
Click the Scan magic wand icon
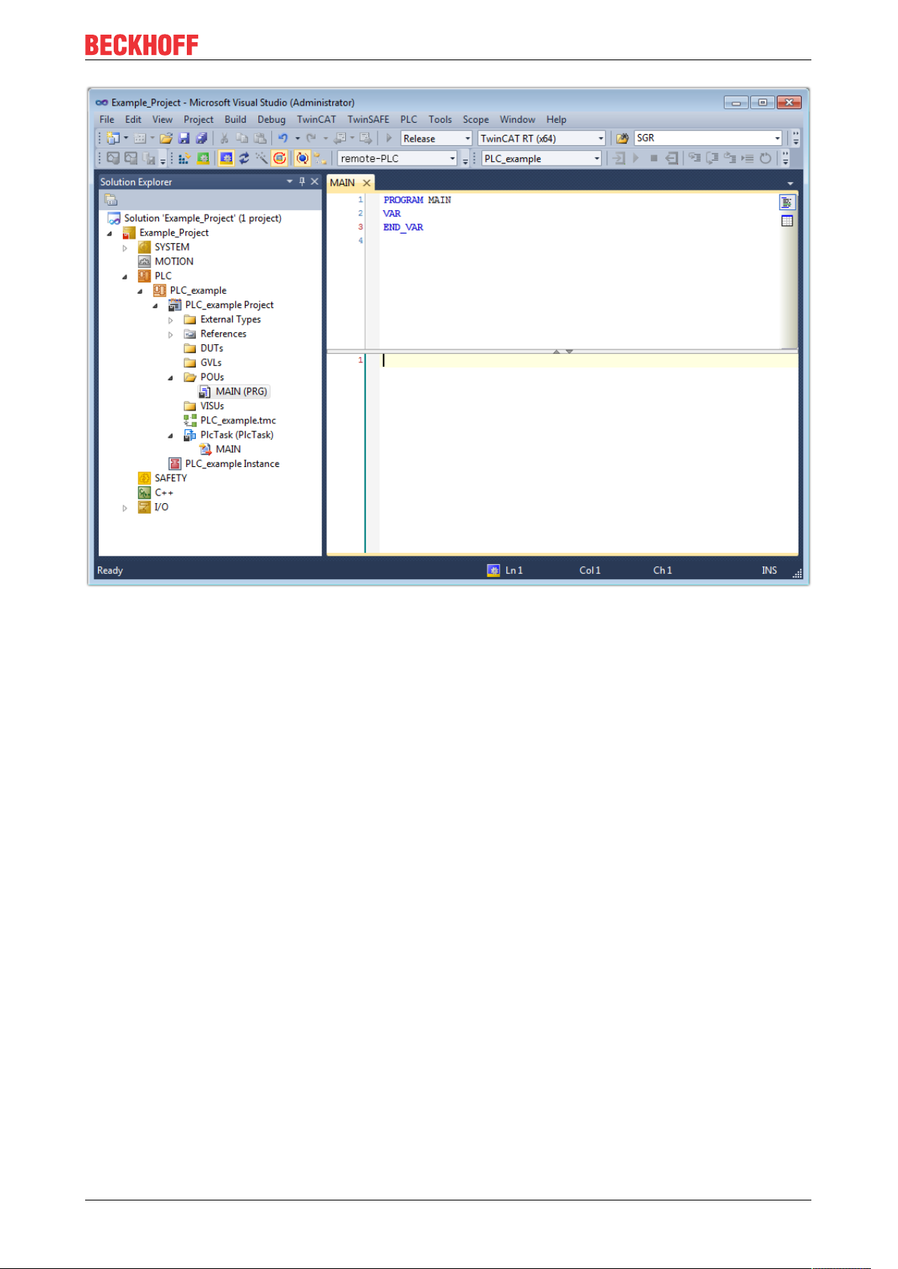(x=261, y=158)
